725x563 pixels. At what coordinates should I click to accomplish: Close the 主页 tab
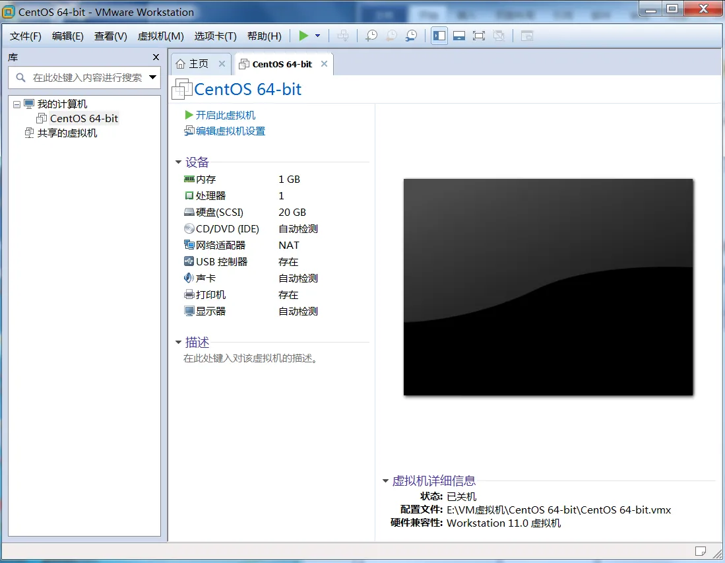point(222,64)
